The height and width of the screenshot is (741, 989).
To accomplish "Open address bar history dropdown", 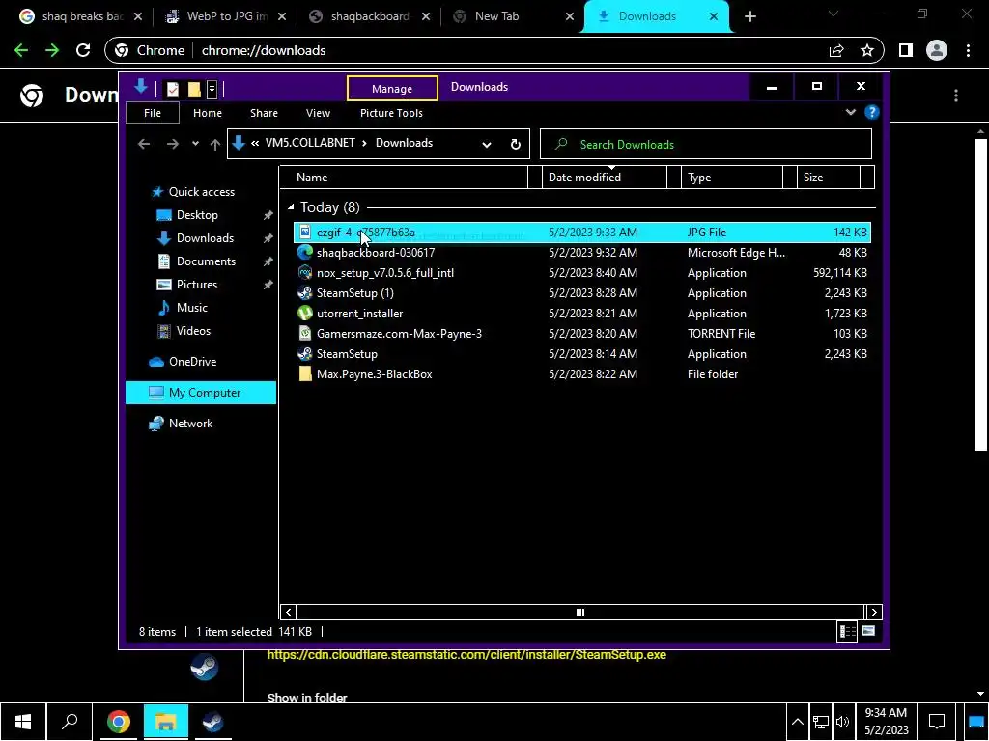I will [x=487, y=145].
